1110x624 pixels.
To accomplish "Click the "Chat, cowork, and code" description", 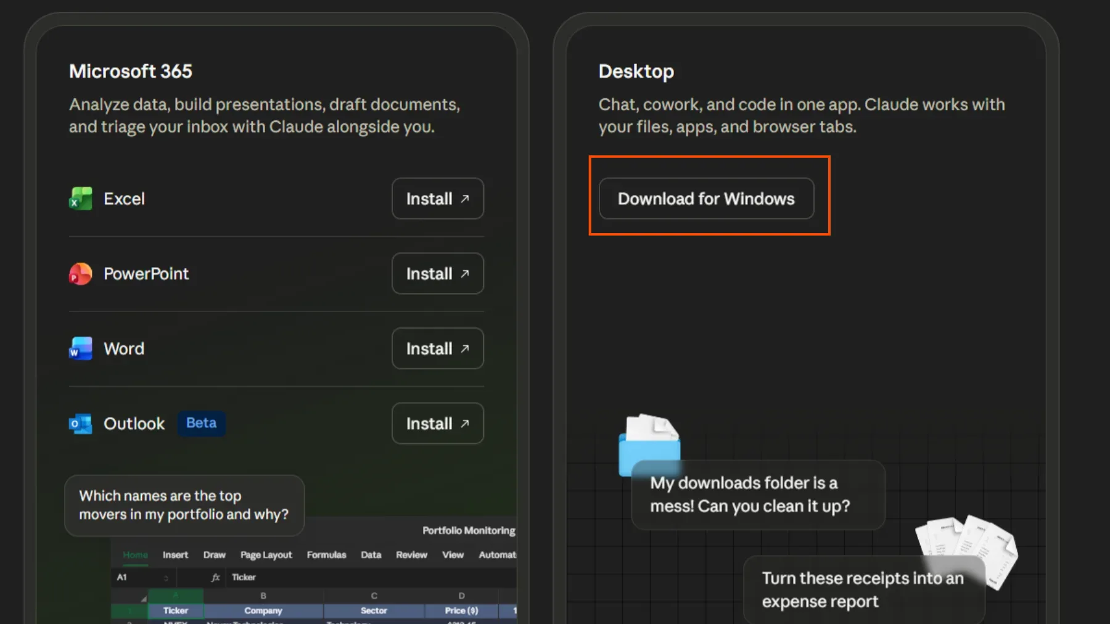I will coord(802,115).
